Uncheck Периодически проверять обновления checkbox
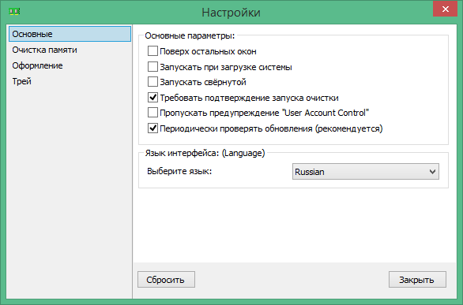This screenshot has height=305, width=463. (152, 128)
